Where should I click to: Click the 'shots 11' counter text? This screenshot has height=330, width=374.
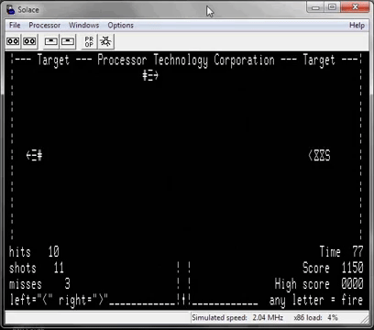[x=37, y=268]
